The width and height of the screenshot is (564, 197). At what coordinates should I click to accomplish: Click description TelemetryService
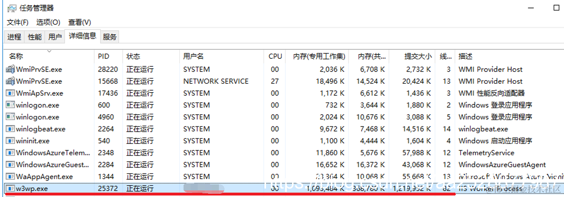coord(486,153)
